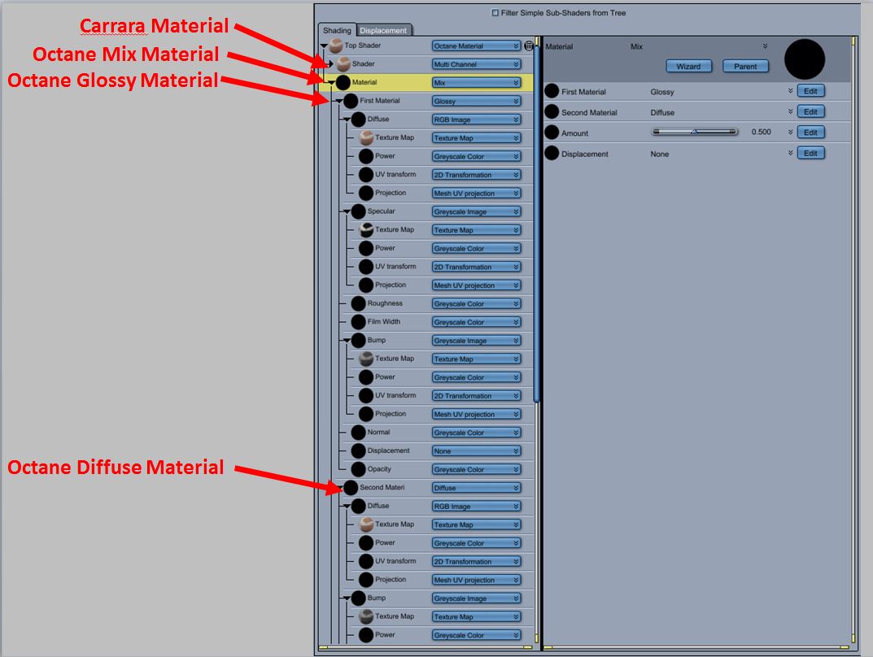Click the First Material black sphere in the right panel
The height and width of the screenshot is (657, 873).
(x=552, y=91)
